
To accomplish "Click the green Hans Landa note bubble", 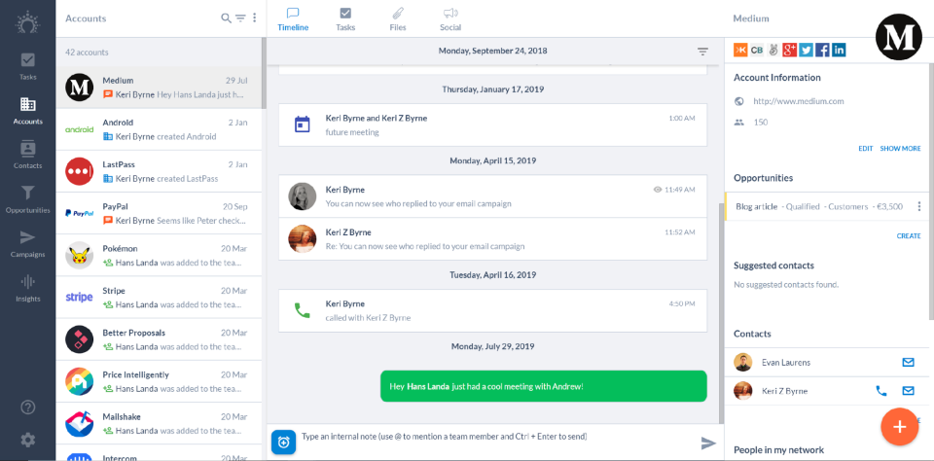I will [x=543, y=386].
